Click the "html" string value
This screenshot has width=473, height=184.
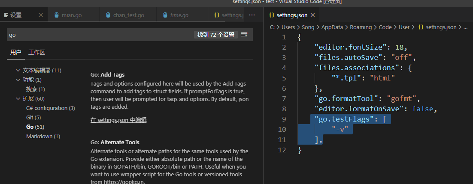[382, 78]
